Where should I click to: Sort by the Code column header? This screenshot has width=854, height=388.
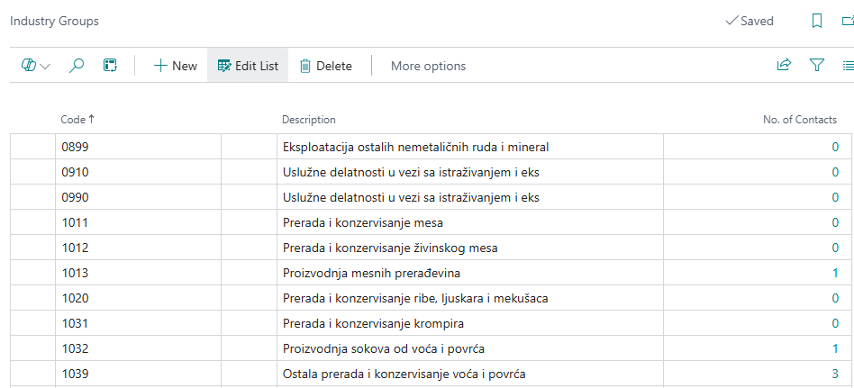click(77, 120)
